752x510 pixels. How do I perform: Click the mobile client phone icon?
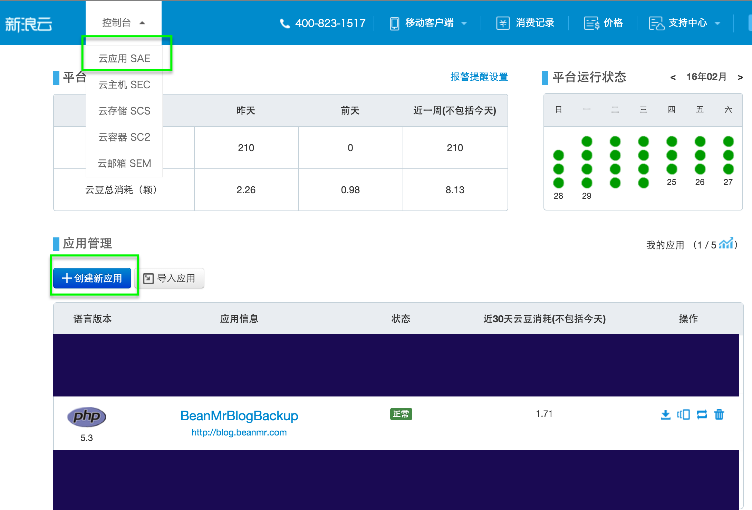(x=394, y=23)
